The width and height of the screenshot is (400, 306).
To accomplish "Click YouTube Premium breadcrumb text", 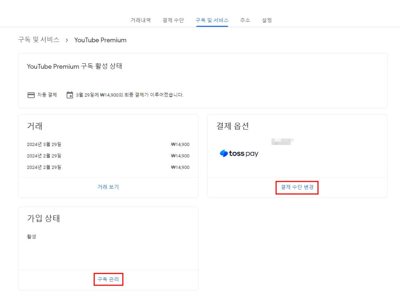I will pyautogui.click(x=100, y=40).
